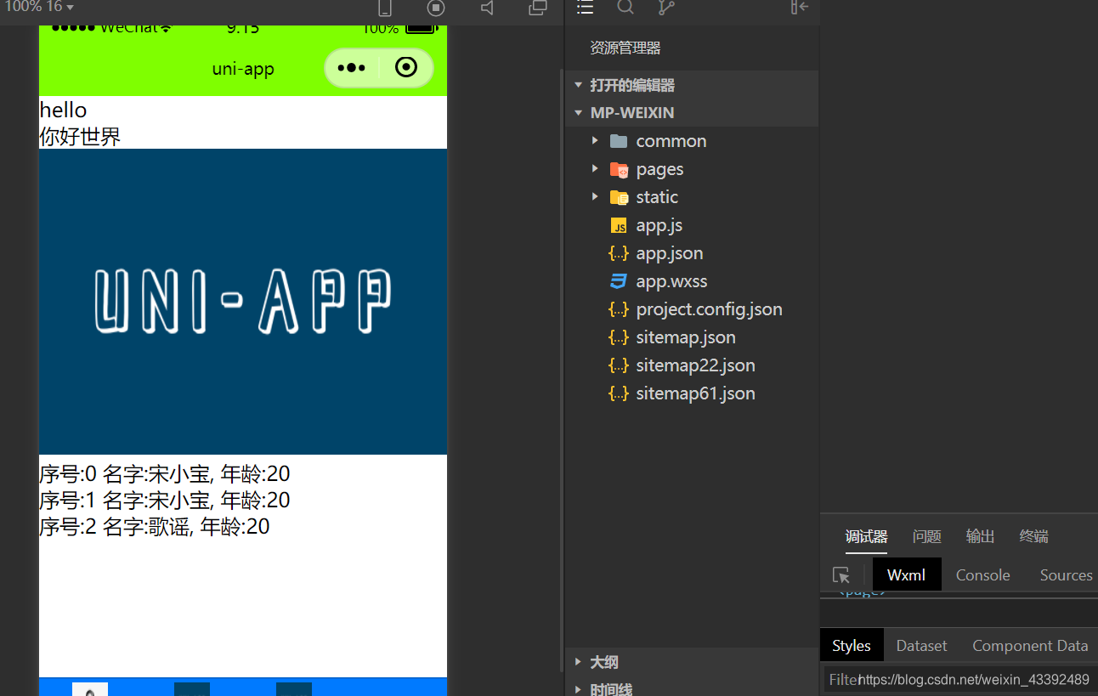
Task: Expand the 大纲 outline section
Action: (x=692, y=662)
